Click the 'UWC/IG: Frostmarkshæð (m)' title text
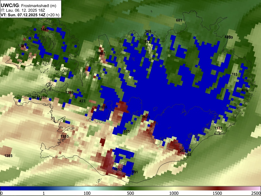The height and width of the screenshot is (196, 261). point(29,6)
